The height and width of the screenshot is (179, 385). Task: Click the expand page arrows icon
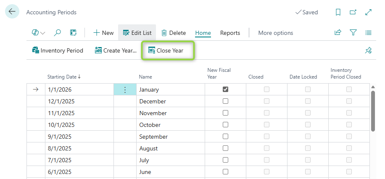point(368,12)
